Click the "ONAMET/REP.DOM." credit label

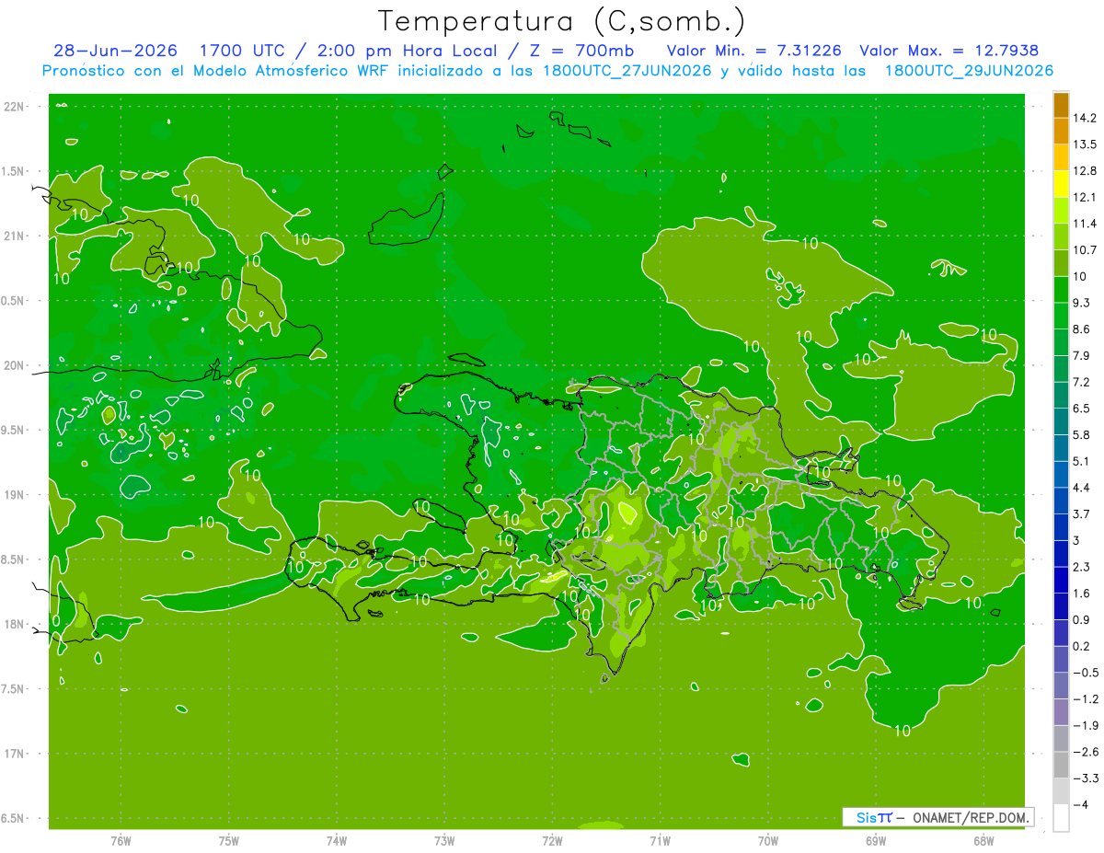pos(970,817)
